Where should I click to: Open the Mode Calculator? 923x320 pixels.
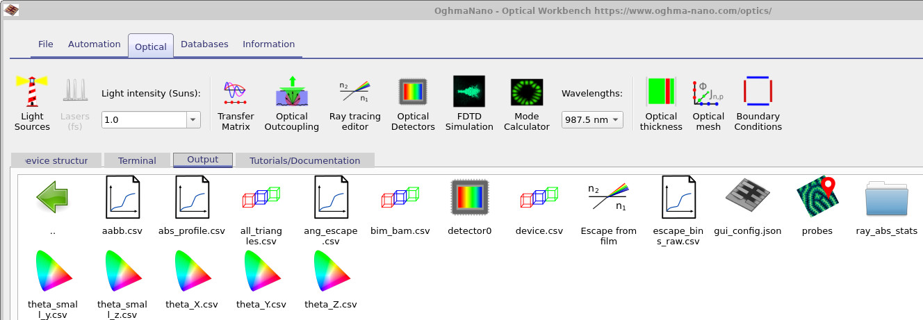tap(526, 103)
